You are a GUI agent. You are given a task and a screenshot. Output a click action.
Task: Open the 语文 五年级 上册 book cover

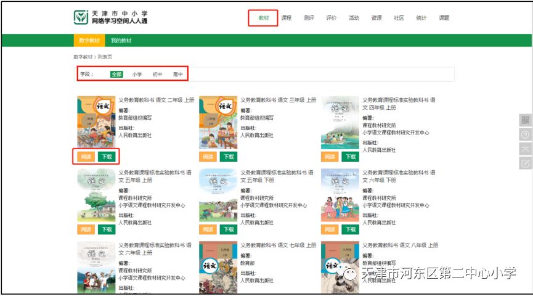[97, 195]
